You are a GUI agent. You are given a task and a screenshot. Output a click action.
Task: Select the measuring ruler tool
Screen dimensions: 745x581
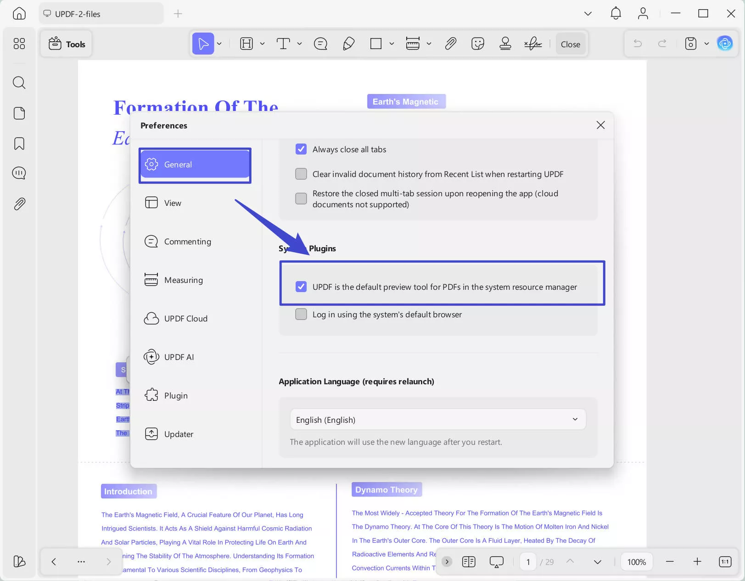[x=413, y=44]
